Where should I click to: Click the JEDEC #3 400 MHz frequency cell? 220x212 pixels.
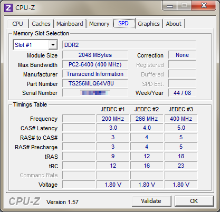click(181, 119)
